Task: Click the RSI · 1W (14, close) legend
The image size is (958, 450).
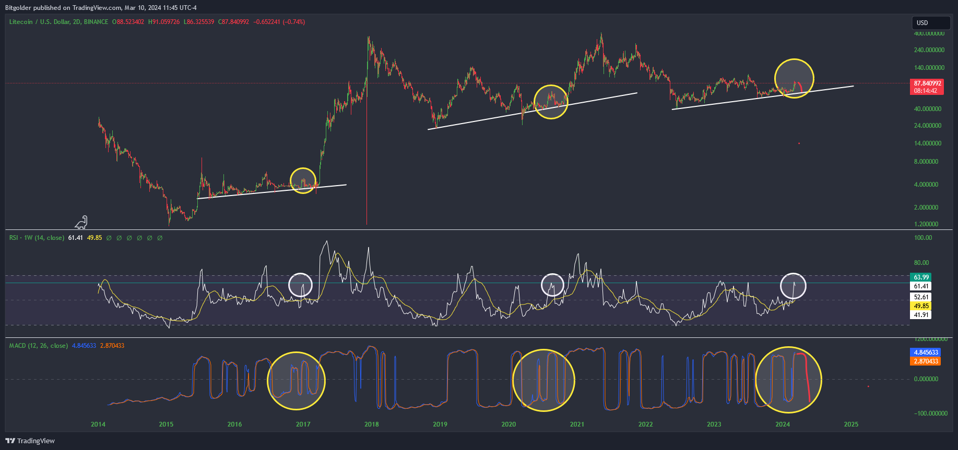Action: coord(37,238)
